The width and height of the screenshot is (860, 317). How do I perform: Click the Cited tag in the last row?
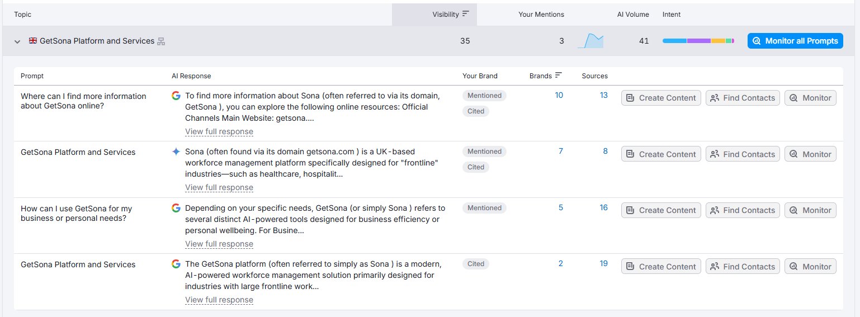tap(476, 264)
